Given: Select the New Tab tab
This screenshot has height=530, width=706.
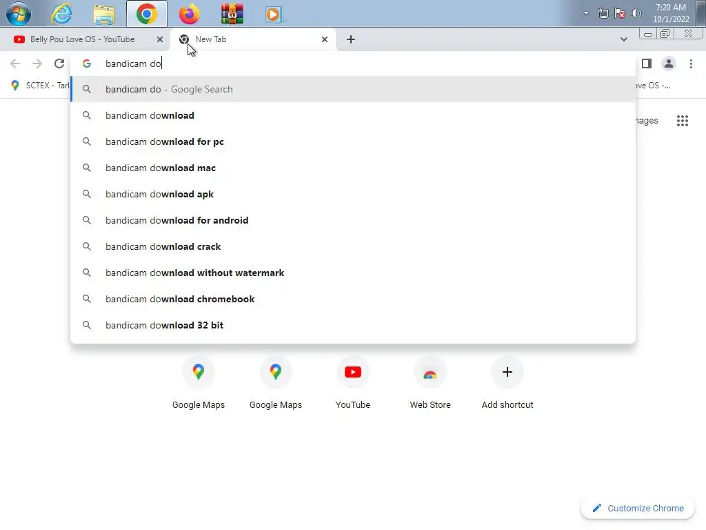Looking at the screenshot, I should [x=253, y=39].
